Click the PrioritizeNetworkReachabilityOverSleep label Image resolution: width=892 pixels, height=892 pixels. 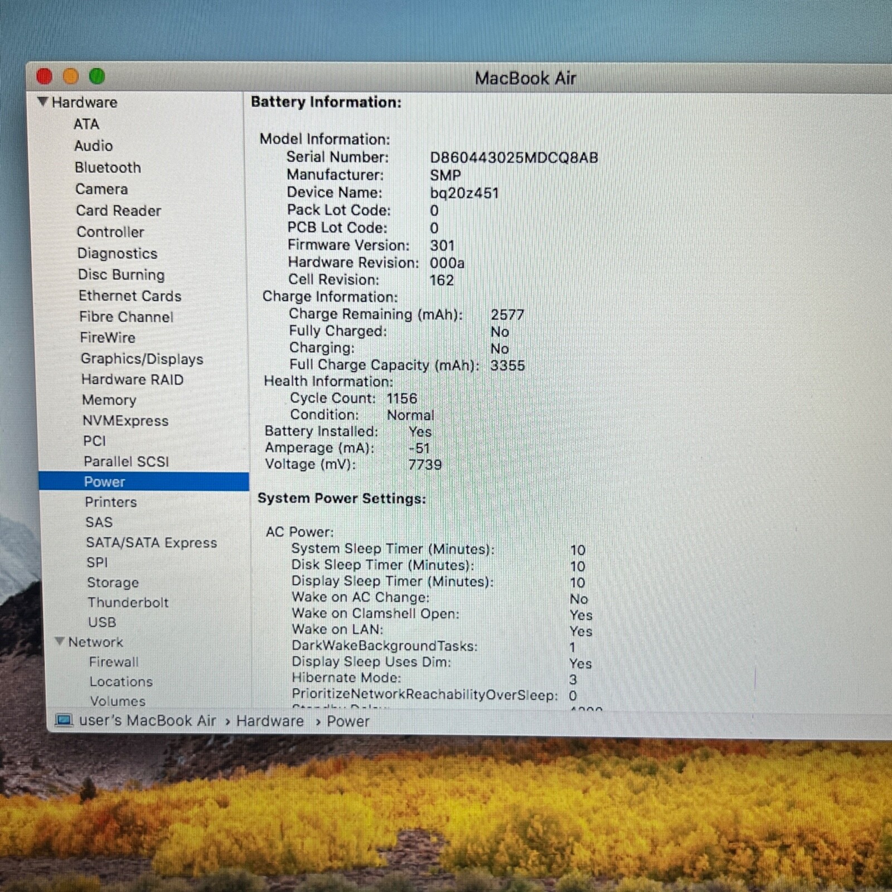pyautogui.click(x=425, y=695)
